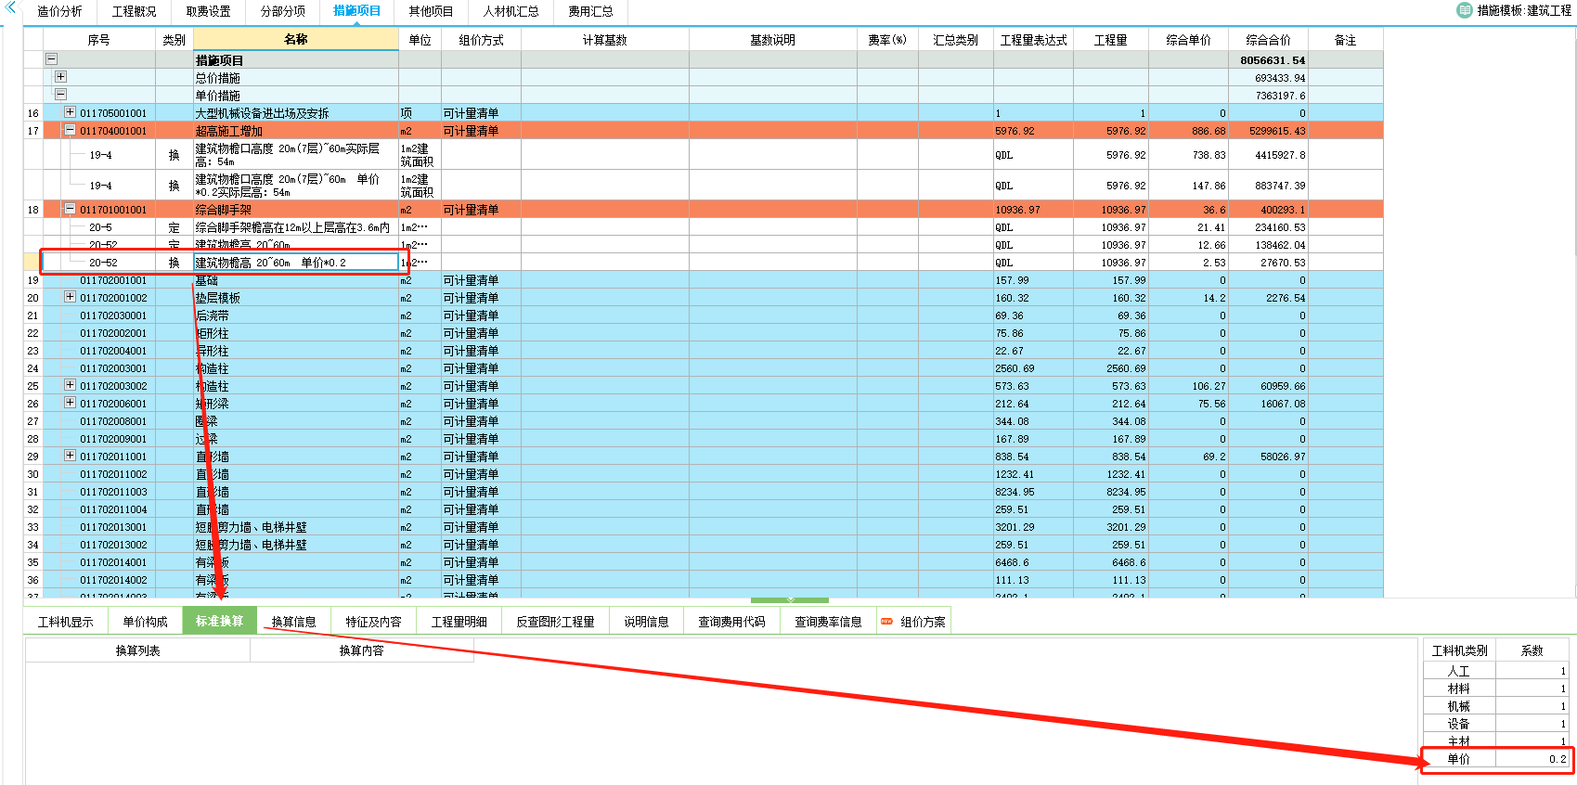Select the 标准换算 bottom tab
The image size is (1577, 785).
tap(219, 622)
